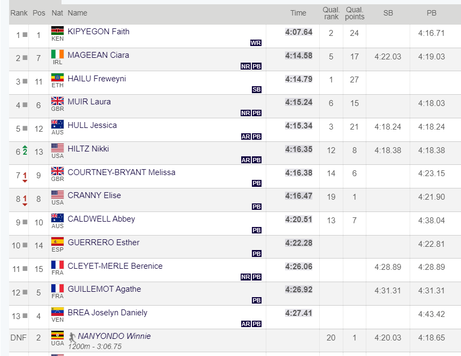Click the Name column header
Viewport: 461px width, 356px height.
pyautogui.click(x=78, y=13)
